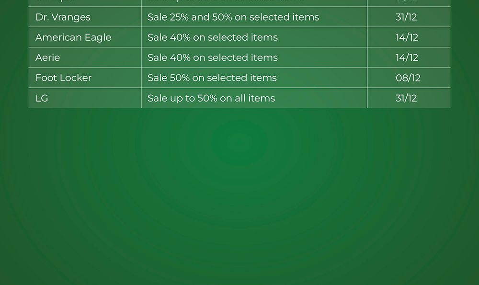This screenshot has height=285, width=479.
Task: Click the cut-off description above Dr. Vranges sale
Action: coord(254,2)
